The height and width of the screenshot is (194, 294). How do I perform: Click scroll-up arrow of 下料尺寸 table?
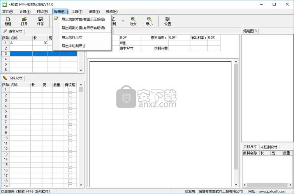point(81,85)
